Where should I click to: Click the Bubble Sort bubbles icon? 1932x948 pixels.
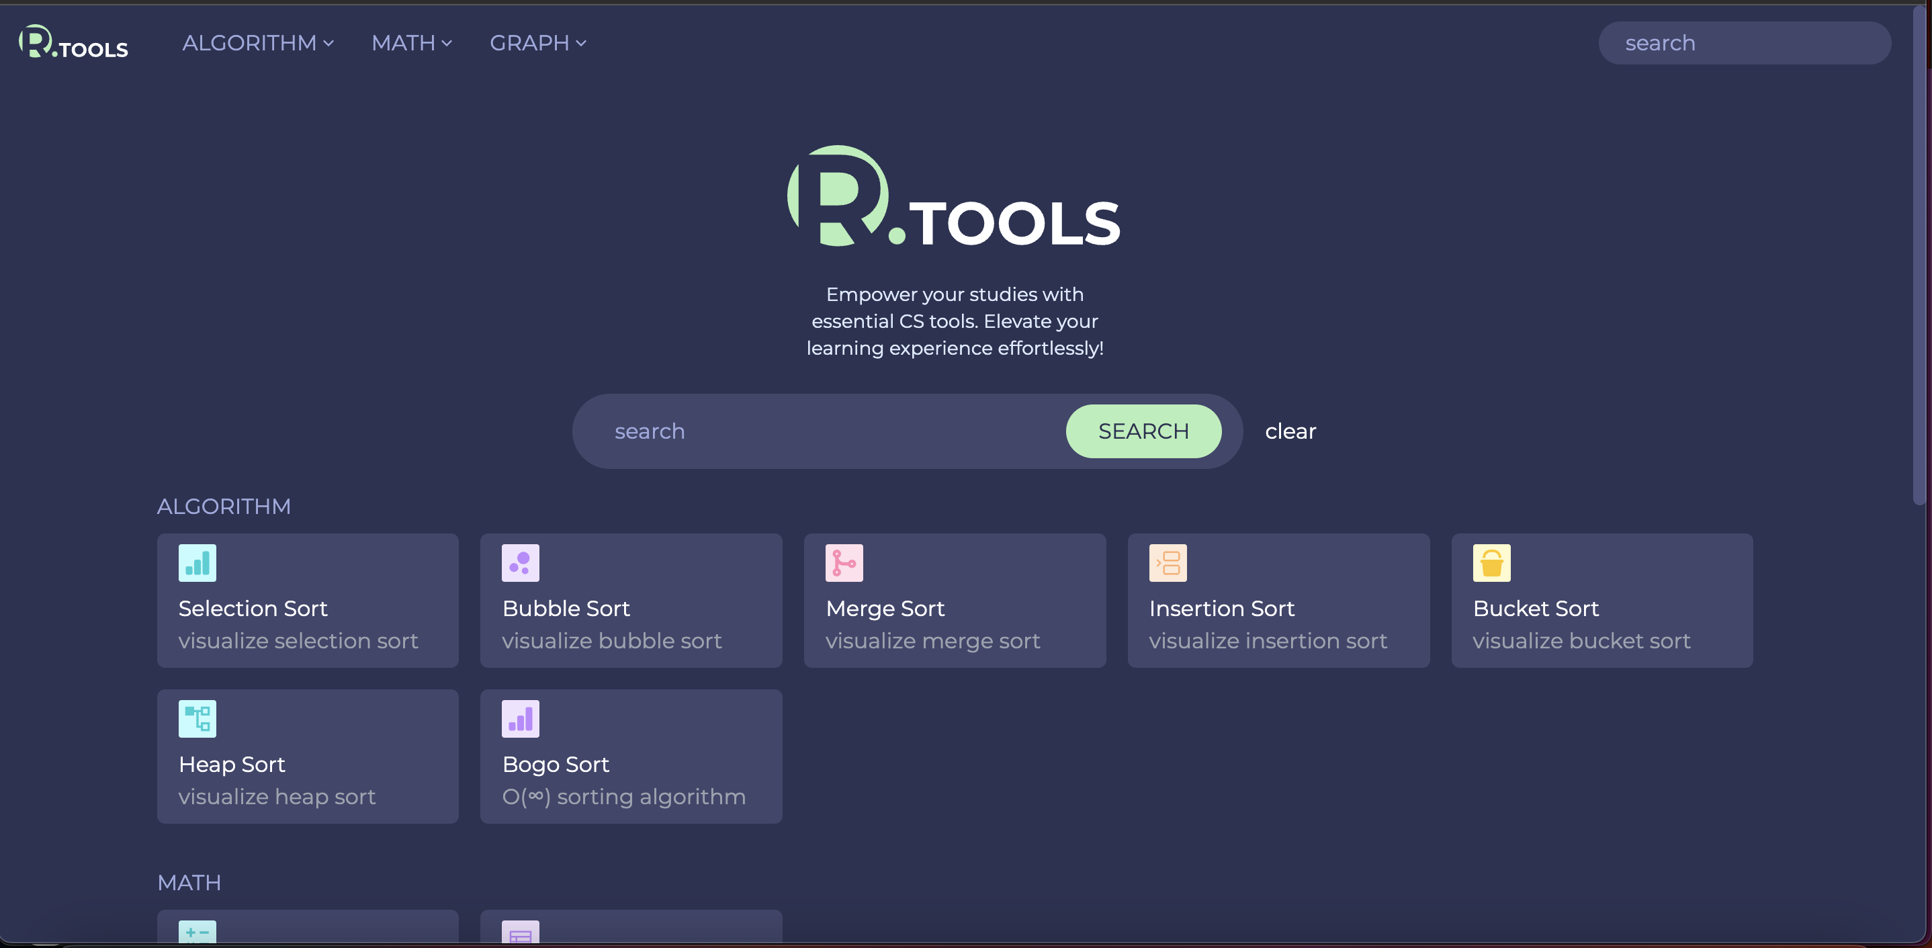pyautogui.click(x=521, y=562)
